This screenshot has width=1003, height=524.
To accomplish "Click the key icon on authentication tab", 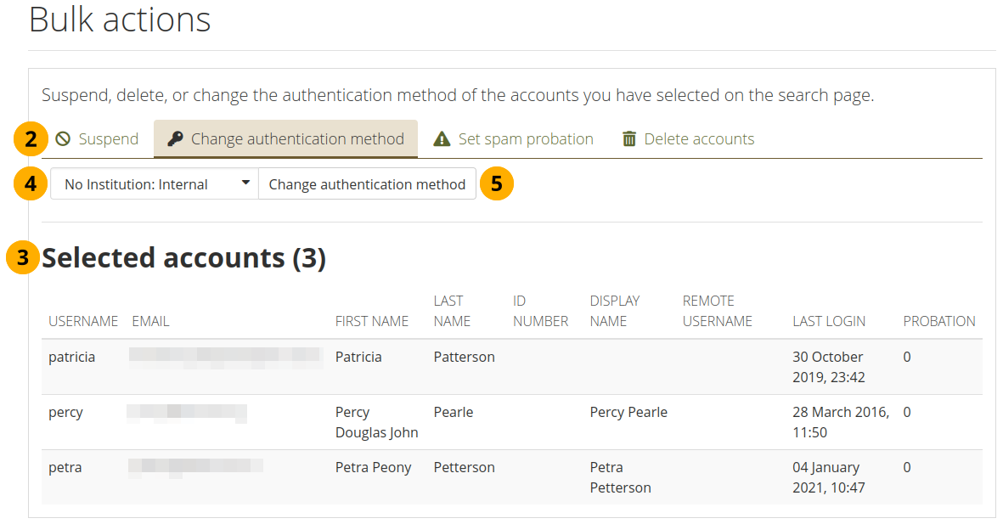I will click(176, 139).
